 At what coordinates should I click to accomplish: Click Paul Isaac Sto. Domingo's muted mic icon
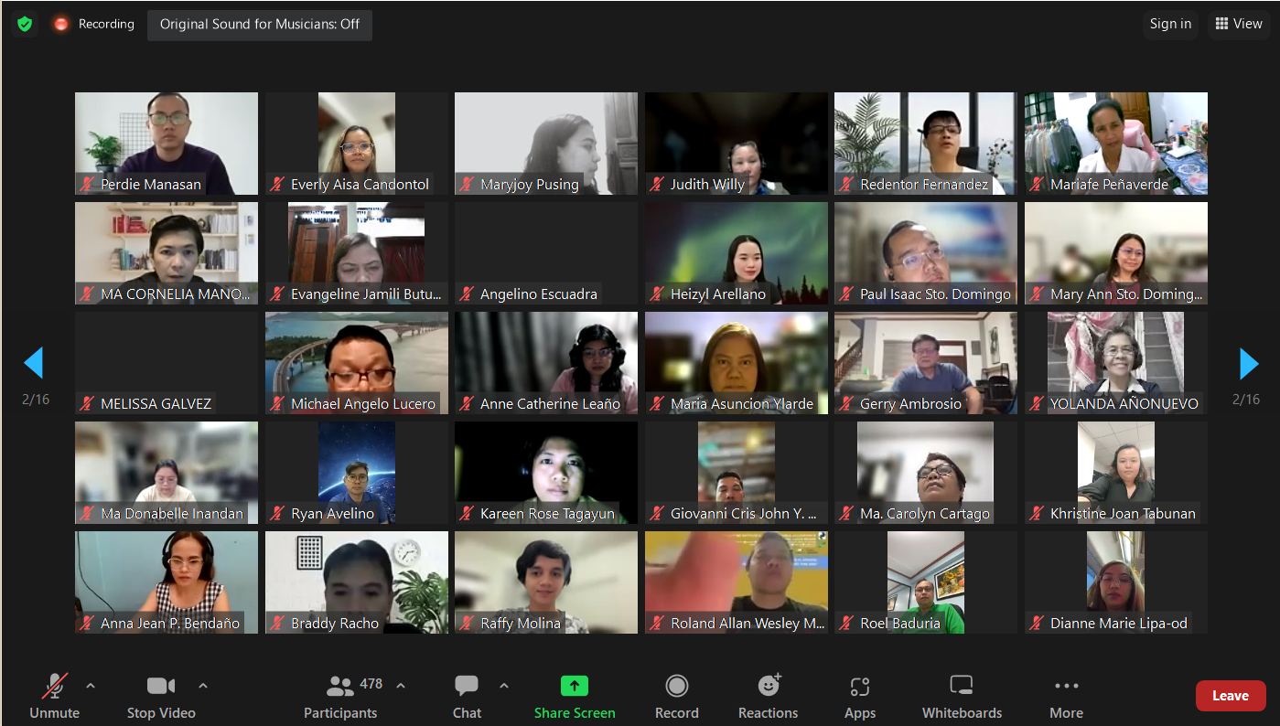click(x=846, y=294)
